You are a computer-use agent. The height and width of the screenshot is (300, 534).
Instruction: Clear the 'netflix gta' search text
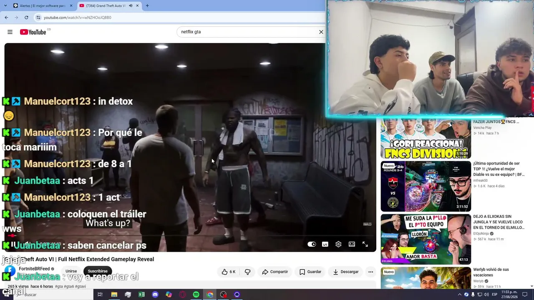pyautogui.click(x=321, y=32)
